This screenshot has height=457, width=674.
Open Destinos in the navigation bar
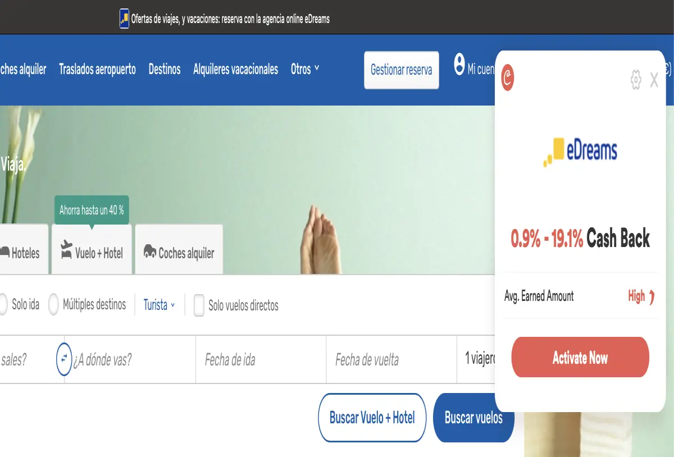165,70
